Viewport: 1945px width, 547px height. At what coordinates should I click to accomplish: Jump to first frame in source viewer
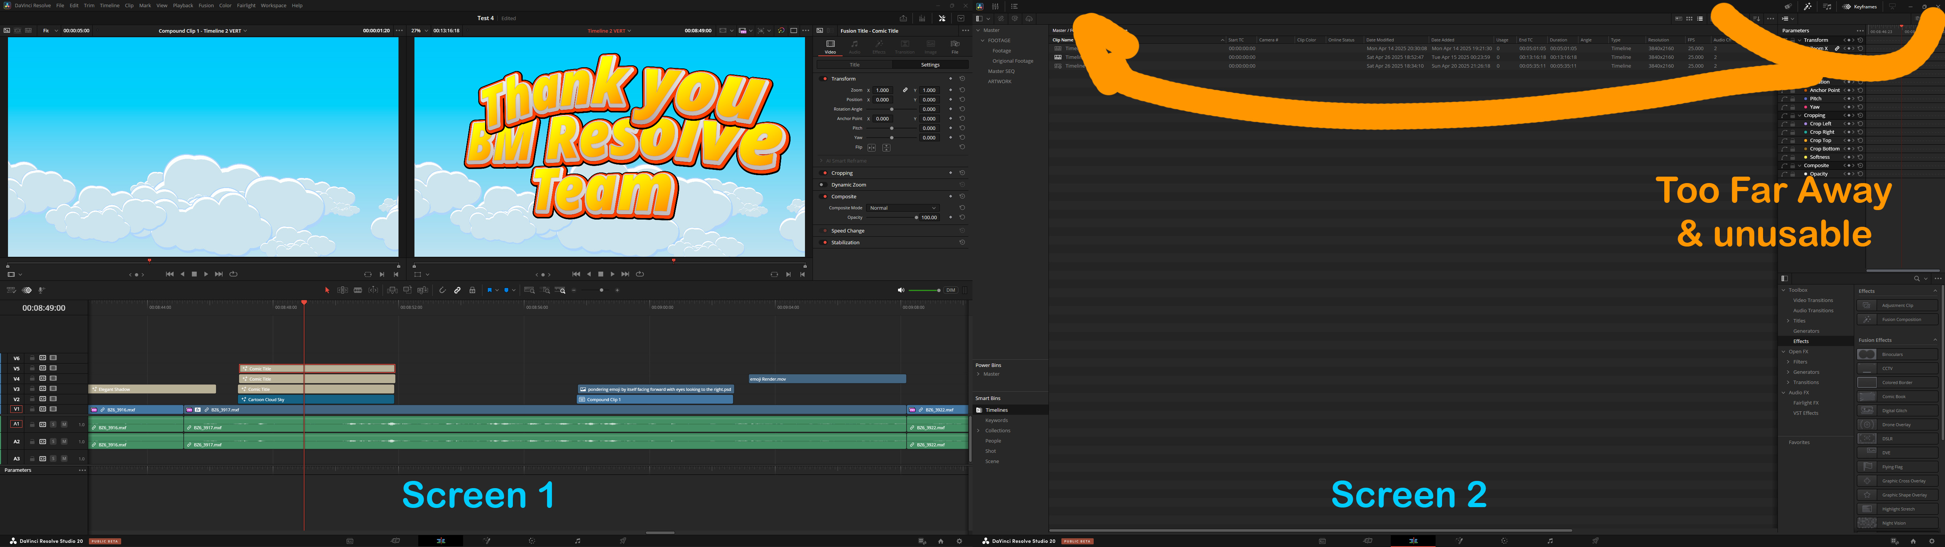(x=170, y=274)
